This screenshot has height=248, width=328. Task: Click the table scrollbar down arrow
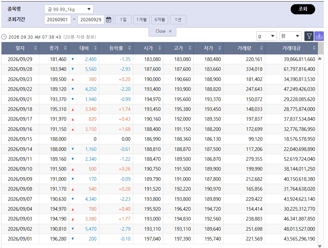tap(320, 246)
